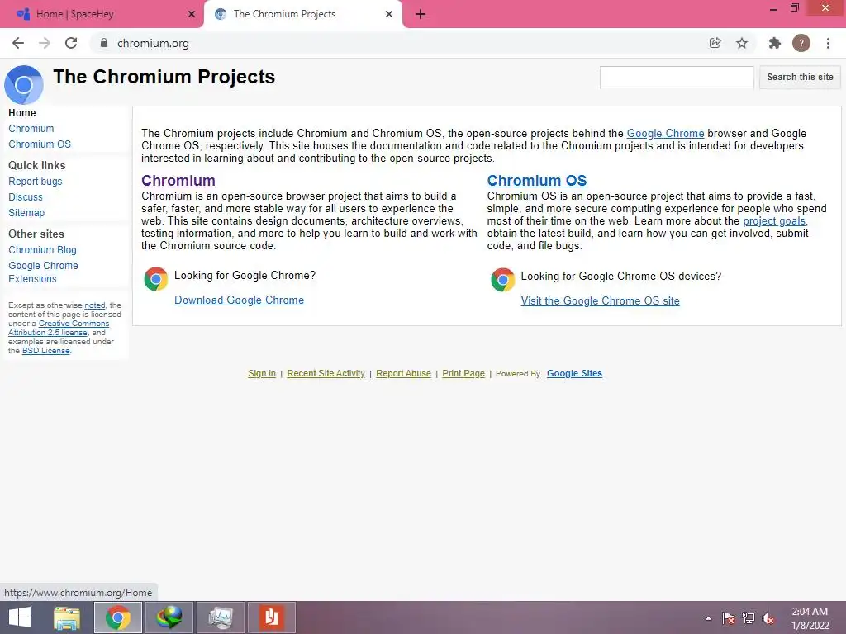Click the Chromium logo in the page header

24,85
